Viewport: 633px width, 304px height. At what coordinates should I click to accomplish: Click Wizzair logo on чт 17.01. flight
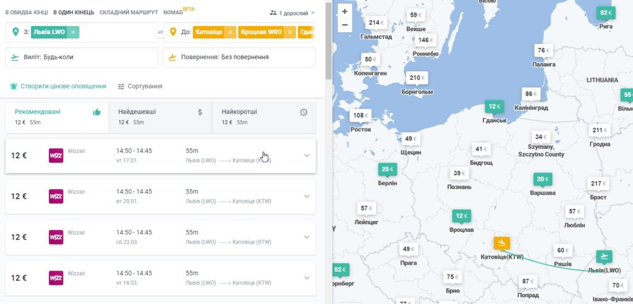coord(56,156)
